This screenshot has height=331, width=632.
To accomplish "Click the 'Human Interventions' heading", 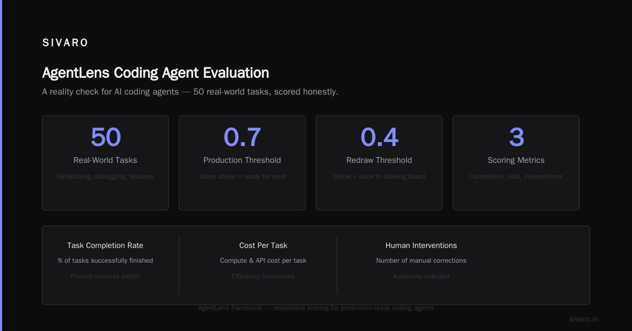I will click(x=421, y=245).
